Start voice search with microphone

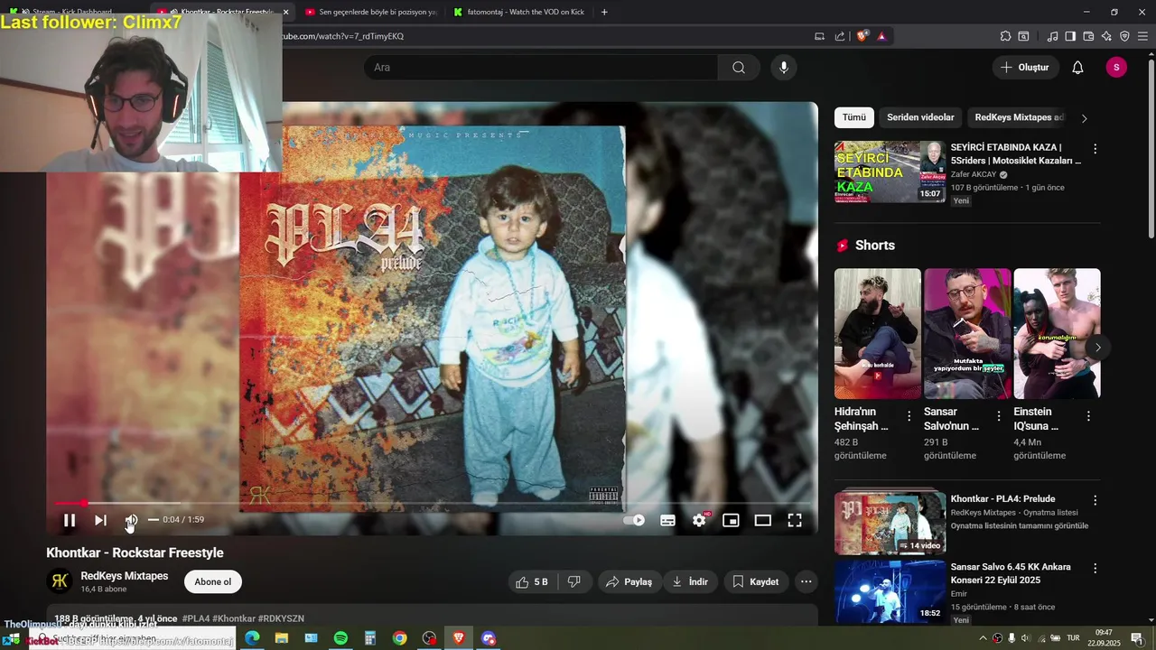click(x=784, y=68)
